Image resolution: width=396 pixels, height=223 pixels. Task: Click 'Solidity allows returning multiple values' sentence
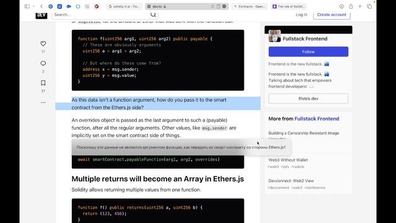tap(136, 190)
